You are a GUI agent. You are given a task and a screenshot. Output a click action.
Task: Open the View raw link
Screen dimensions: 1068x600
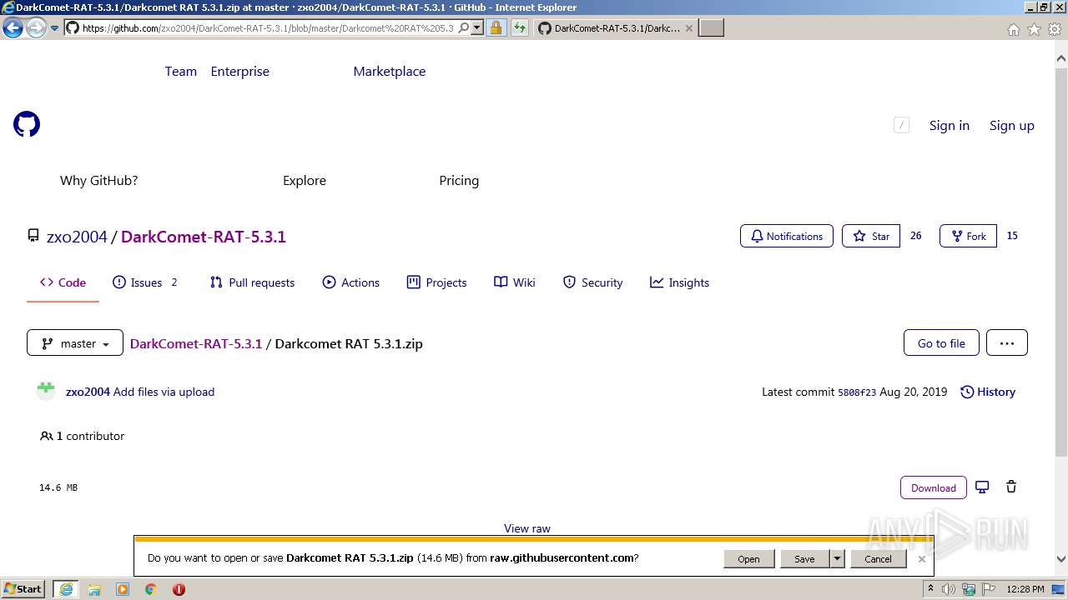527,528
